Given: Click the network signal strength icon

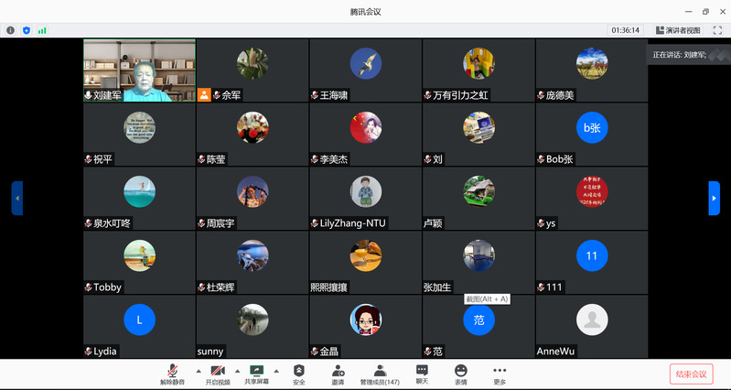Looking at the screenshot, I should (42, 30).
